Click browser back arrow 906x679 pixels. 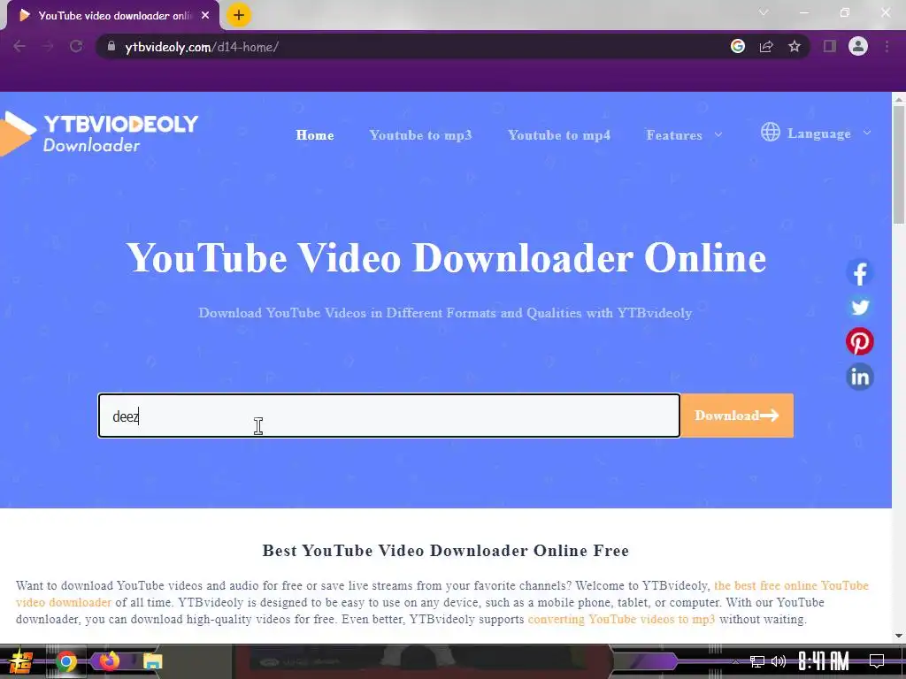(x=19, y=46)
